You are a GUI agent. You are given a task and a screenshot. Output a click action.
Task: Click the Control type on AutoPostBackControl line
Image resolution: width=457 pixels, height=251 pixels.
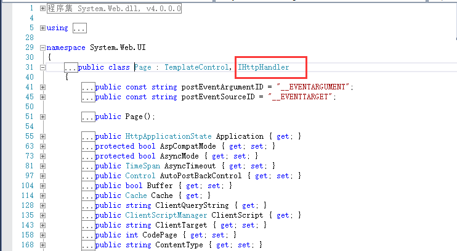pyautogui.click(x=140, y=176)
